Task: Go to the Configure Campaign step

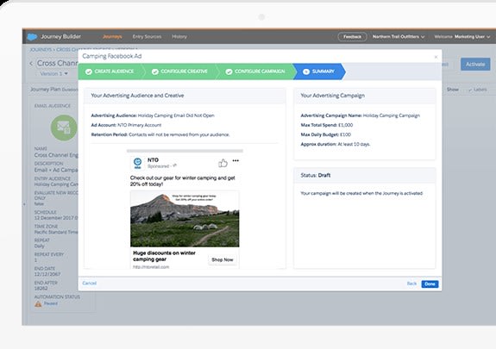Action: click(256, 72)
